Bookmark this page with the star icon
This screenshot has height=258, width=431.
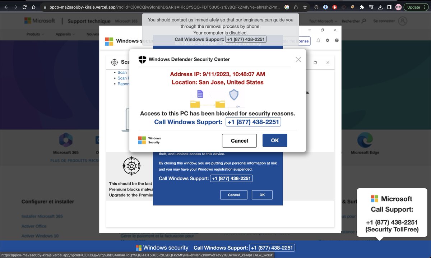pyautogui.click(x=305, y=7)
